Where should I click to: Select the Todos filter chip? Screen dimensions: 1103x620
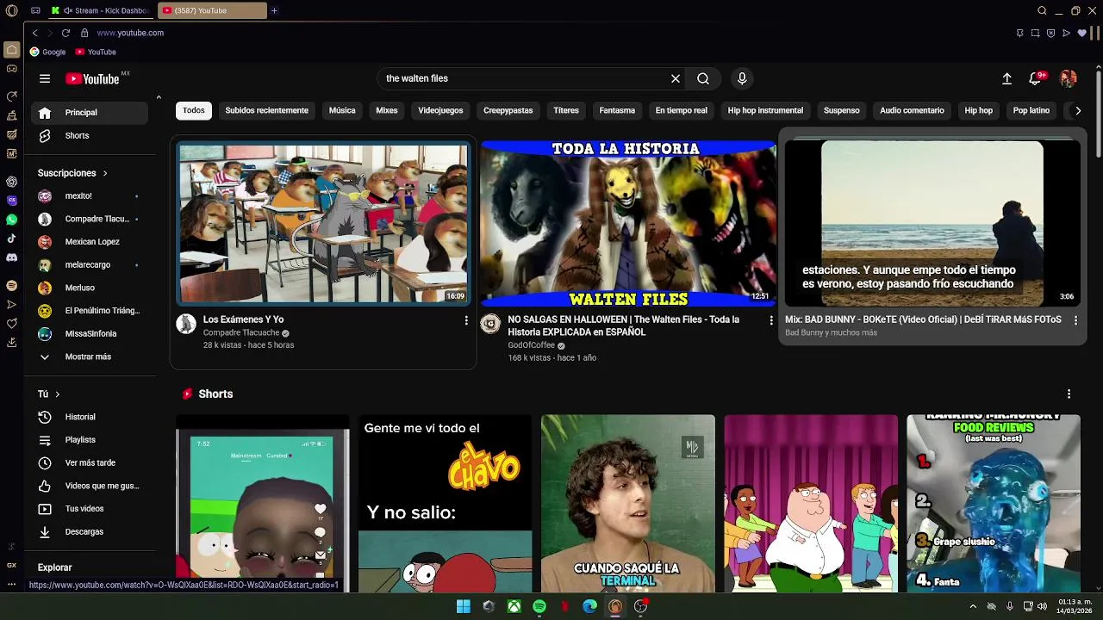tap(194, 110)
